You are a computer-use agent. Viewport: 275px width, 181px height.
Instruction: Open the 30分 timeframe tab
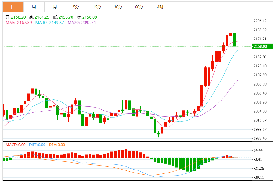(x=118, y=7)
